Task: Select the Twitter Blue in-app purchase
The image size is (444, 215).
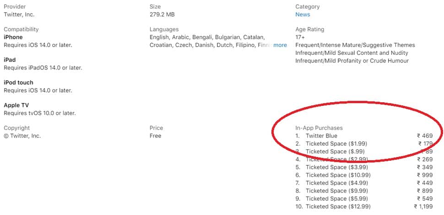Action: point(364,136)
